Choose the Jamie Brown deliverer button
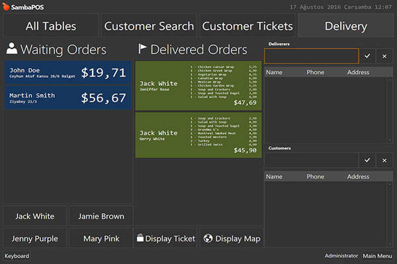The image size is (397, 264). 101,216
